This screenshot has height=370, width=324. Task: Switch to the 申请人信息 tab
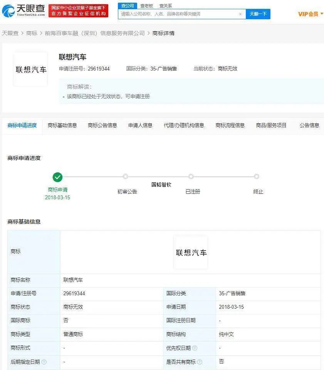(140, 126)
